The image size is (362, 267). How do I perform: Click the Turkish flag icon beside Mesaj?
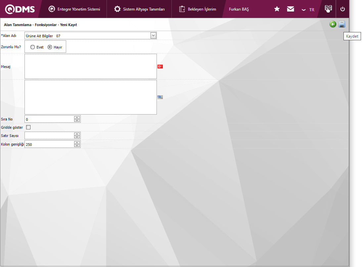(160, 67)
